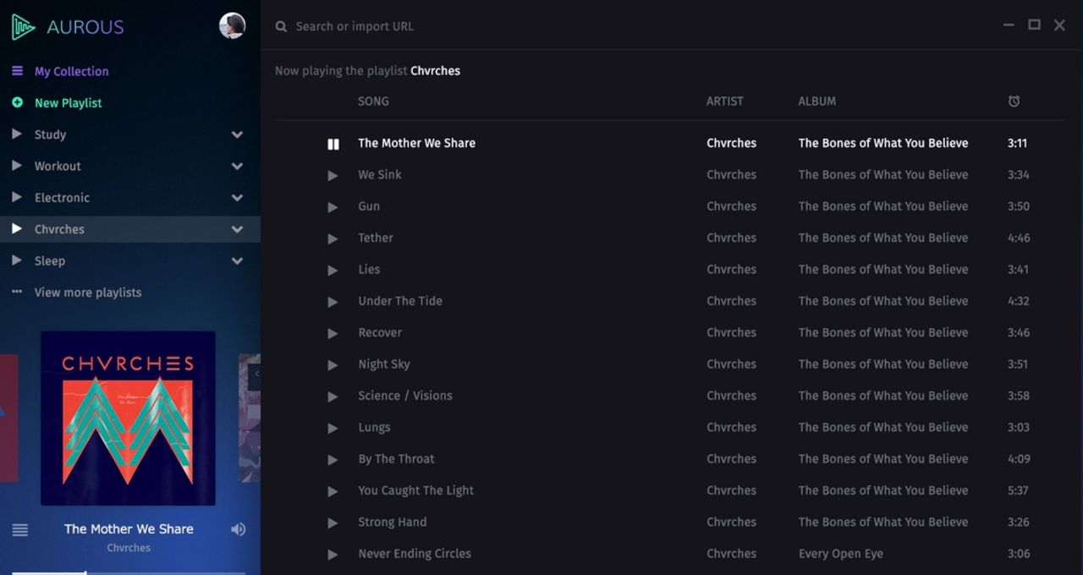Play the song We Sink
This screenshot has height=575, width=1083.
click(x=333, y=175)
